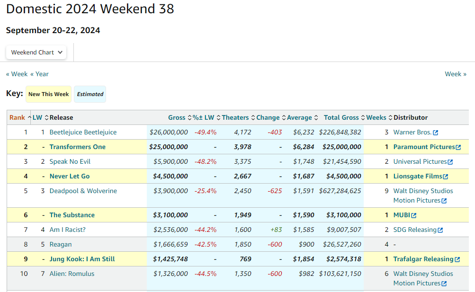Click $627,284,625 total gross for Deadpool

click(340, 191)
